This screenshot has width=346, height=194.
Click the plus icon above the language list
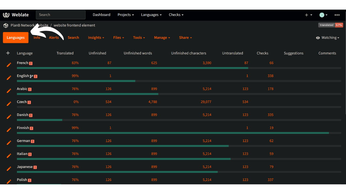(x=8, y=53)
